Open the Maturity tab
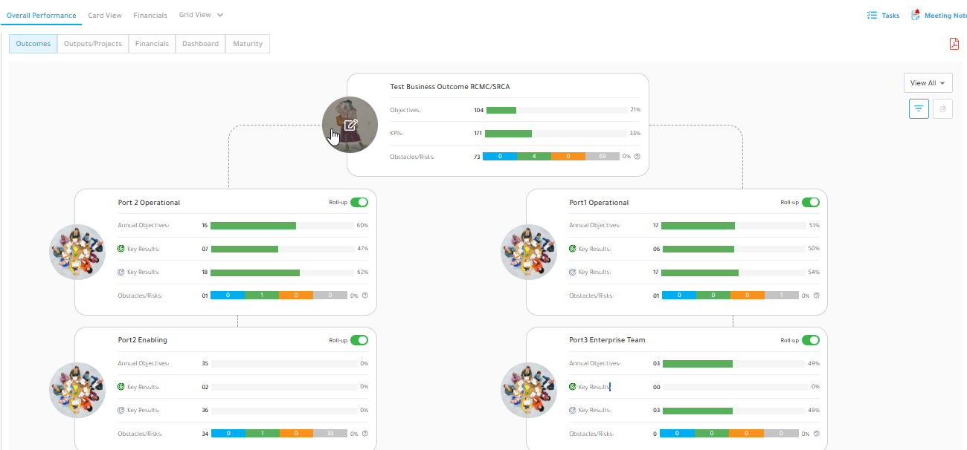This screenshot has height=450, width=967. point(248,44)
